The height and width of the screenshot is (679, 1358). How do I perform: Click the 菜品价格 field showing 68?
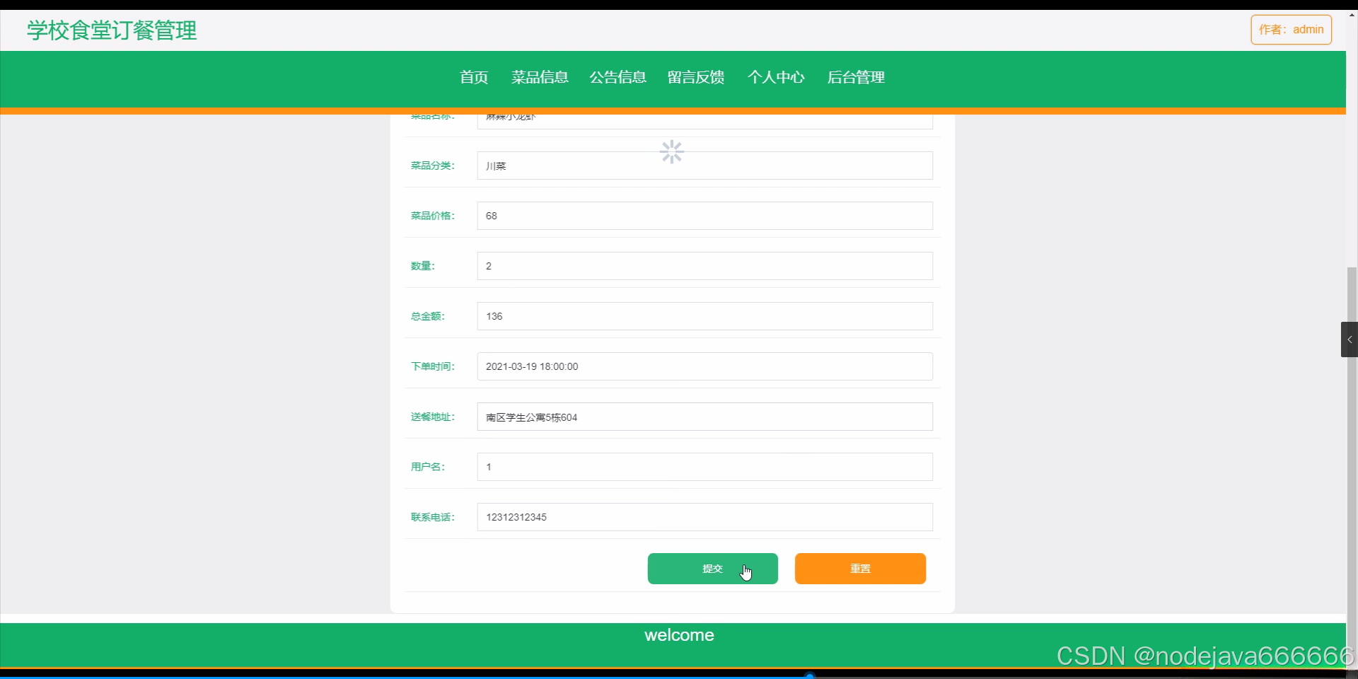[x=704, y=216]
